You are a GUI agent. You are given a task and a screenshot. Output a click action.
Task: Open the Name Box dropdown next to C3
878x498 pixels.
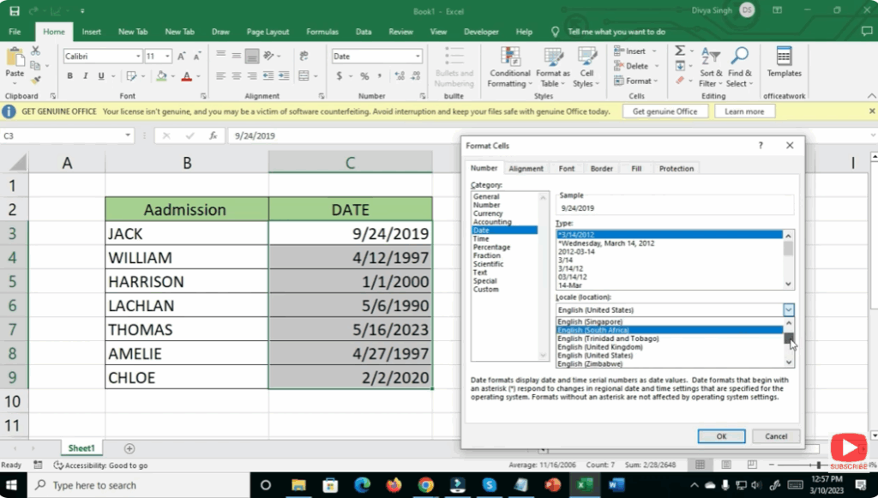[129, 135]
